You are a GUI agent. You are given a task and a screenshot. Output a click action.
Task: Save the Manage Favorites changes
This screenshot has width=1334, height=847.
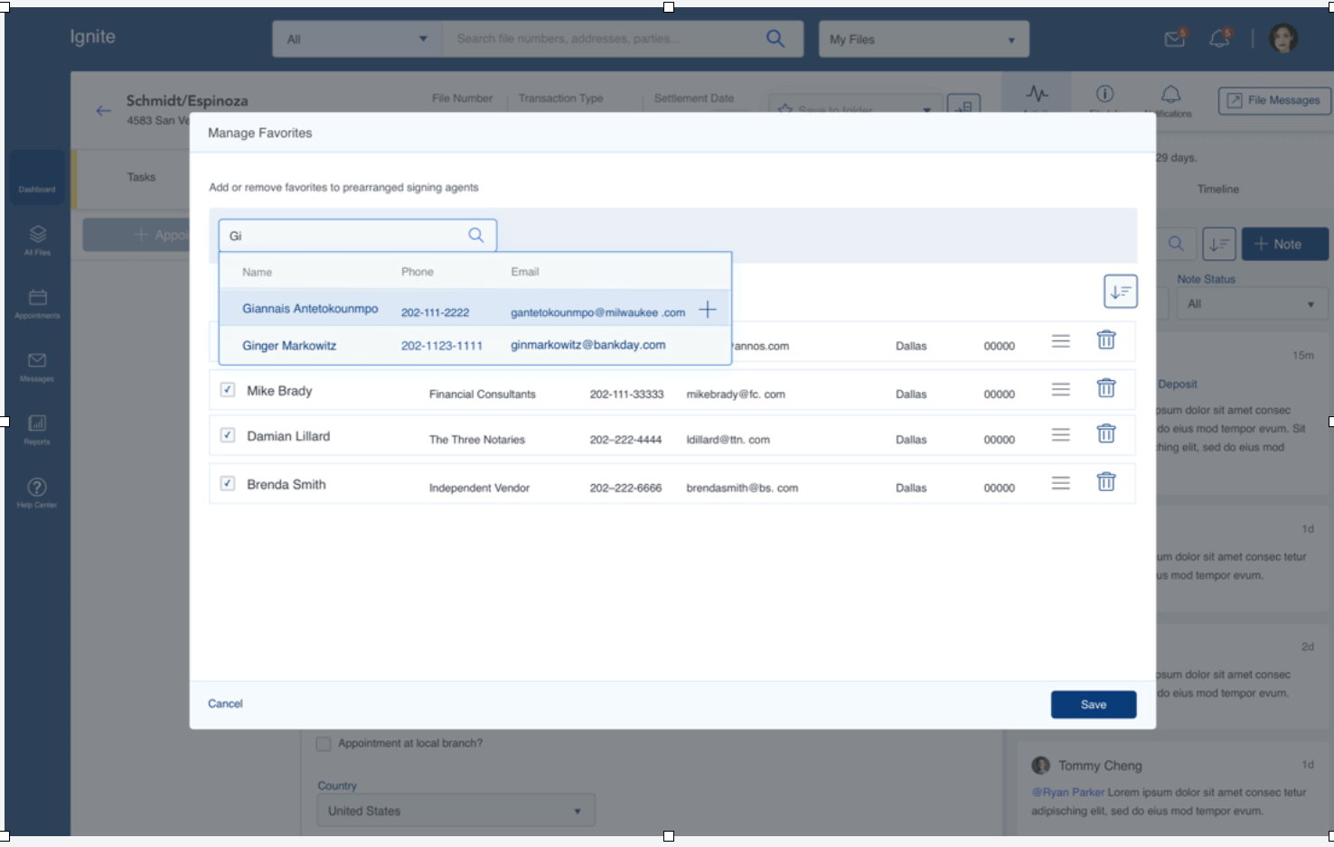pos(1093,704)
